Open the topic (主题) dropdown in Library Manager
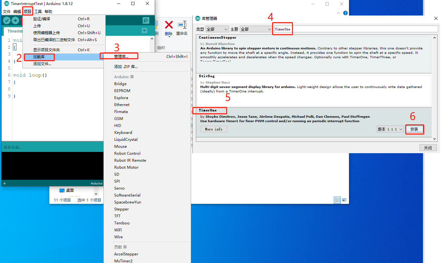Image resolution: width=441 pixels, height=263 pixels. pos(256,29)
